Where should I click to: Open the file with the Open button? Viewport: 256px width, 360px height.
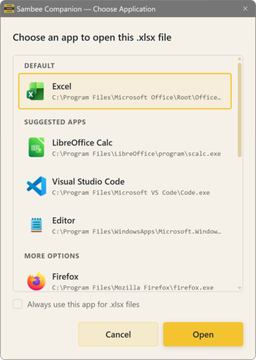(x=203, y=334)
